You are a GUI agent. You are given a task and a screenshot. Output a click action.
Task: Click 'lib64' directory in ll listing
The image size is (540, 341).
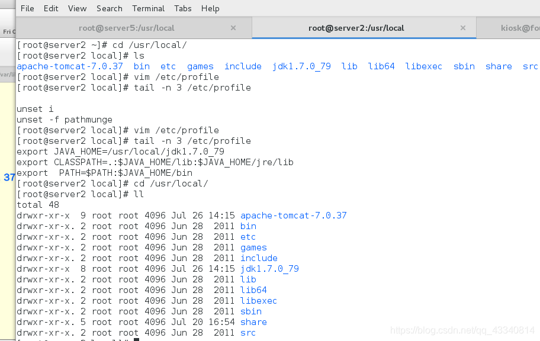click(x=253, y=290)
